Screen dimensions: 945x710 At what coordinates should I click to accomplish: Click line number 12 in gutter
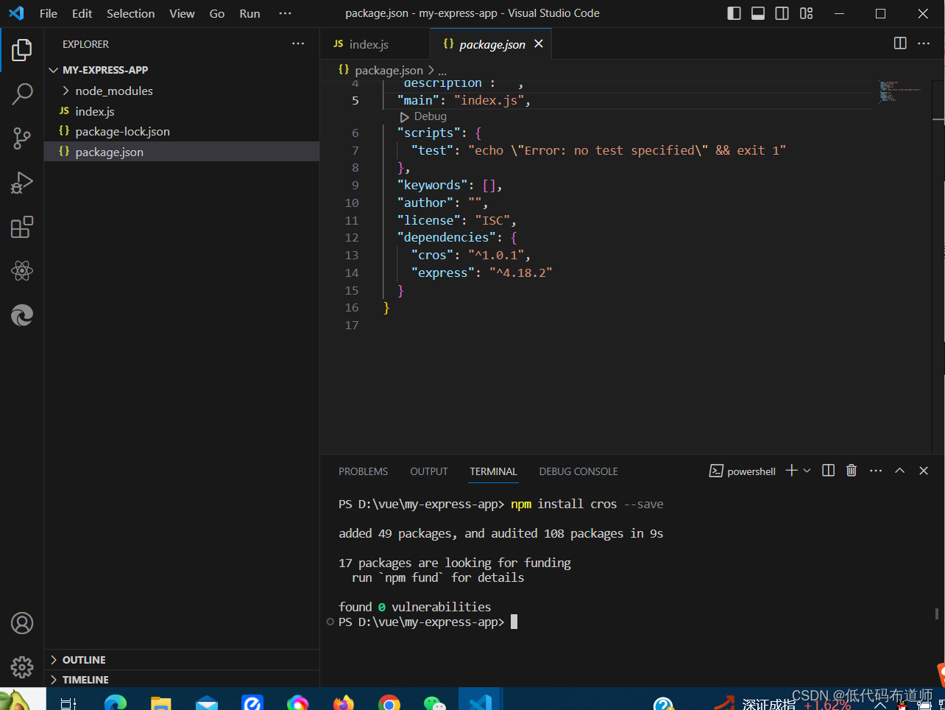coord(352,237)
